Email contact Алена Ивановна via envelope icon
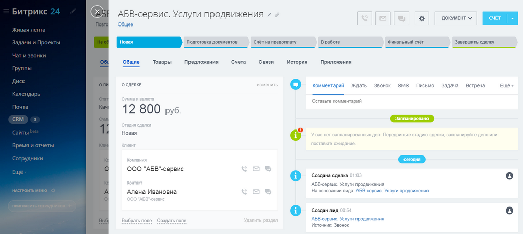The width and height of the screenshot is (523, 234). pos(256,191)
